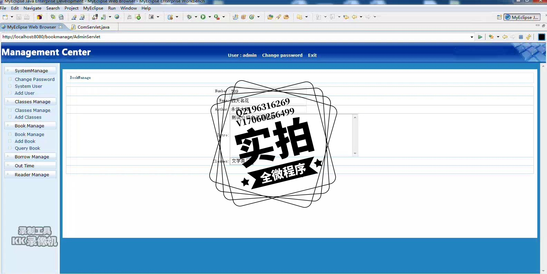Click the browser green Go arrow
This screenshot has width=547, height=274.
[480, 37]
